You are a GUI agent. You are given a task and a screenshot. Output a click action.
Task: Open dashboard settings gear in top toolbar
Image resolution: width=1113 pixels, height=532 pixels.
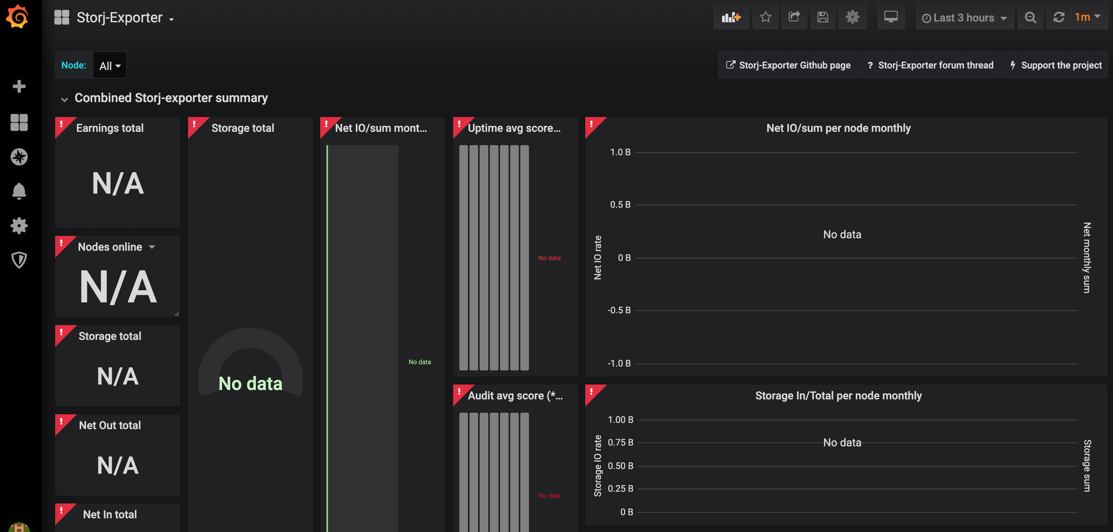pos(852,17)
